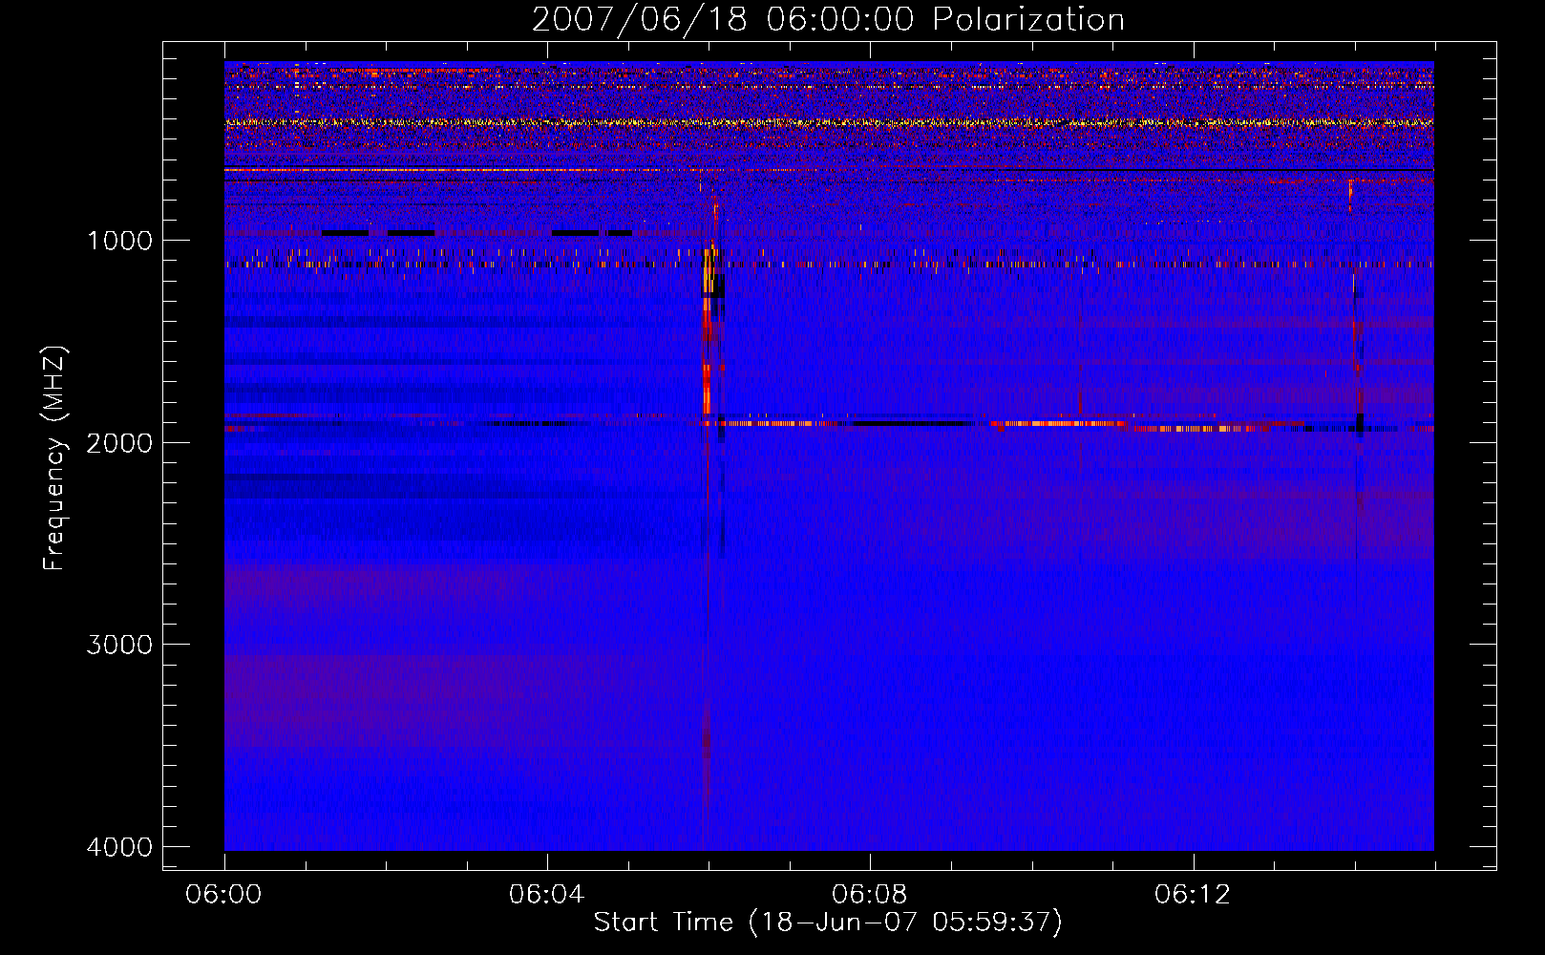Click the "Frequency (MHZ)" y-axis label

click(54, 458)
